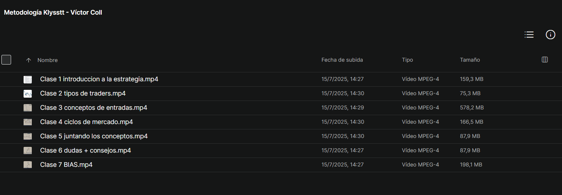The image size is (562, 195).
Task: Select the 198,1 MB Clase 7 row
Action: point(281,165)
